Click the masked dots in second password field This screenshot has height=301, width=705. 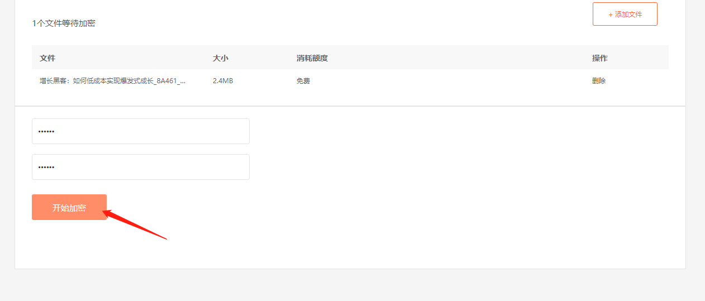tap(46, 168)
